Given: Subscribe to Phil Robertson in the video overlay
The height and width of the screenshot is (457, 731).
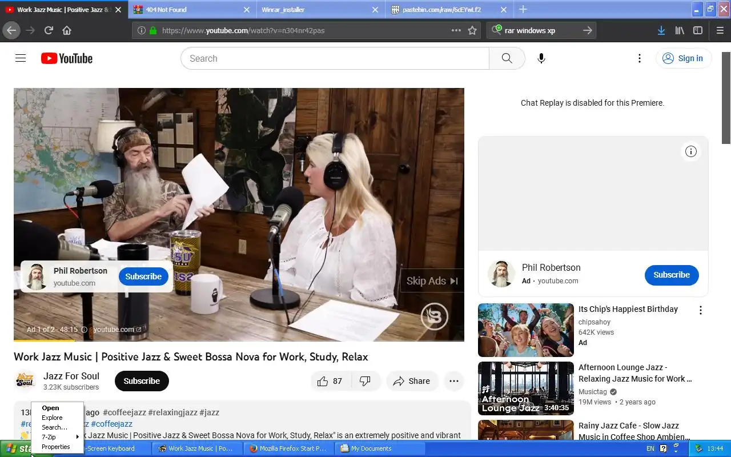Looking at the screenshot, I should click(143, 276).
